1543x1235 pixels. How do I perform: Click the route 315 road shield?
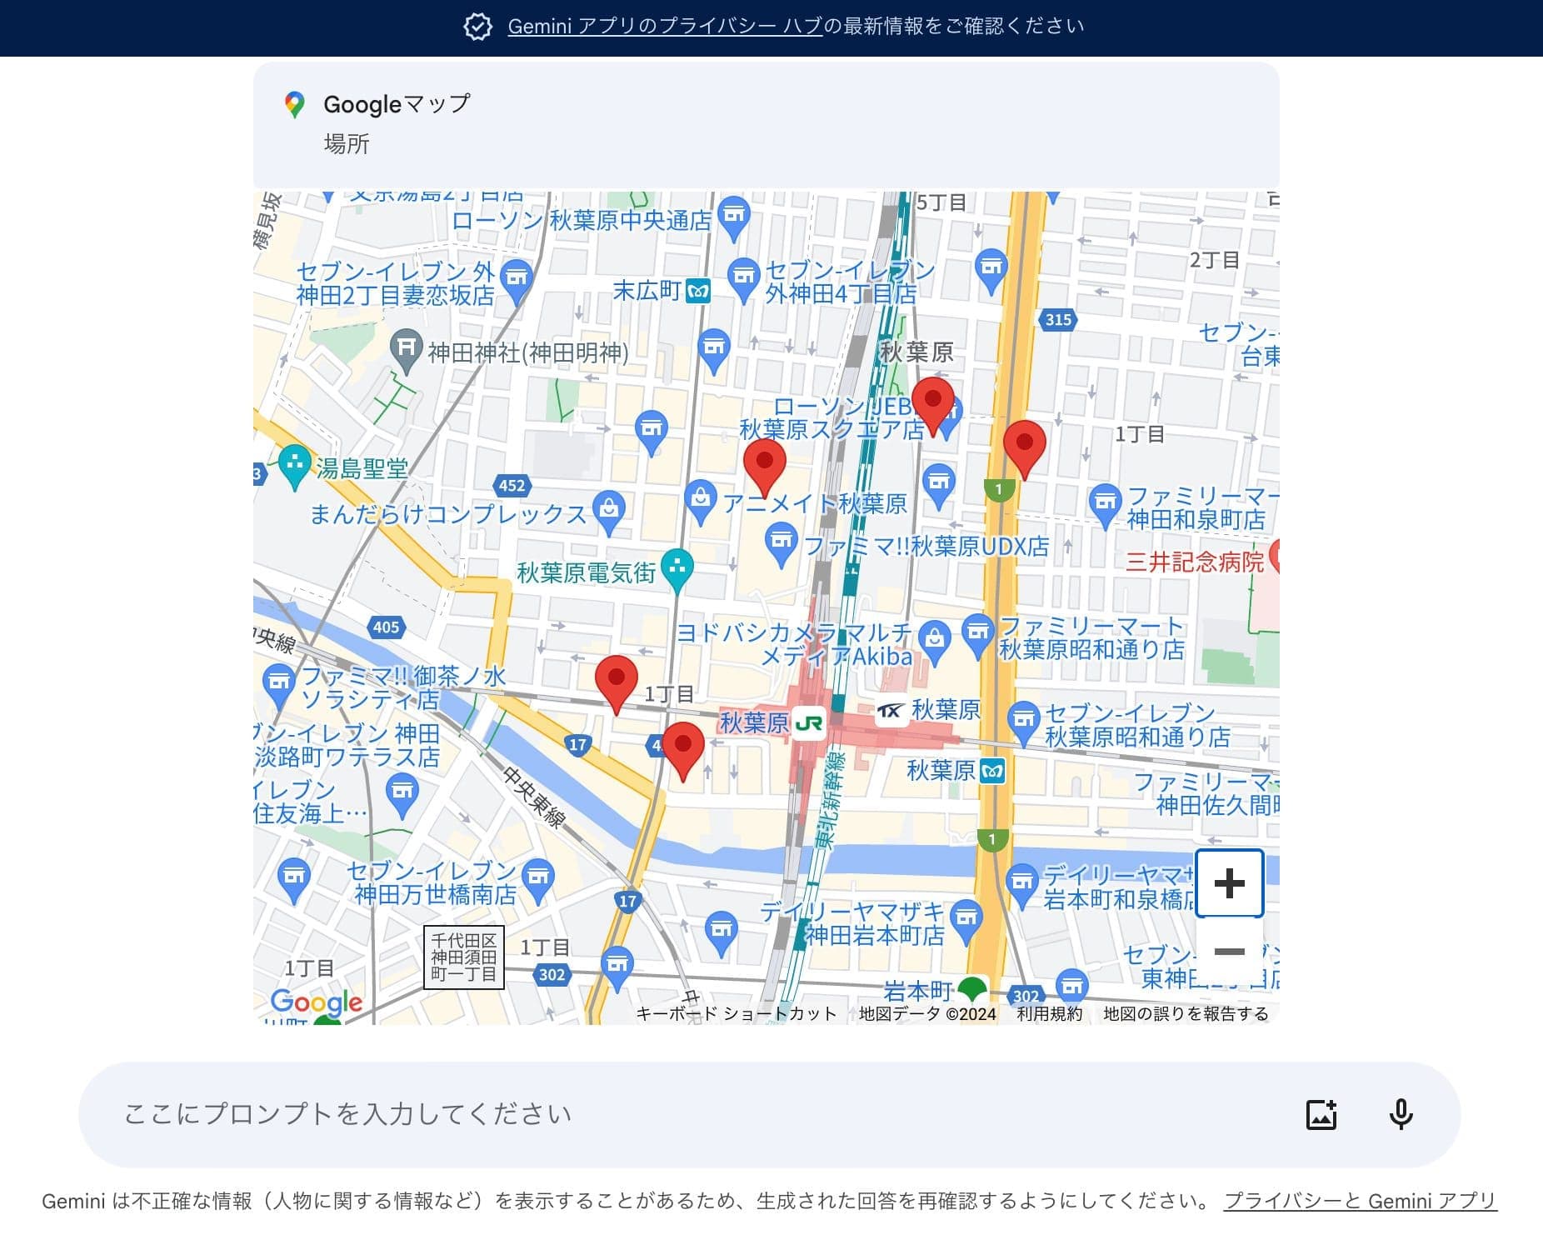1058,319
